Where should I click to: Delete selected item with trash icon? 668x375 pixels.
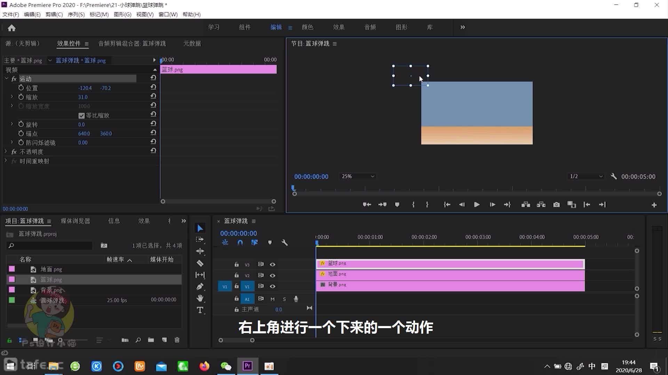(177, 340)
